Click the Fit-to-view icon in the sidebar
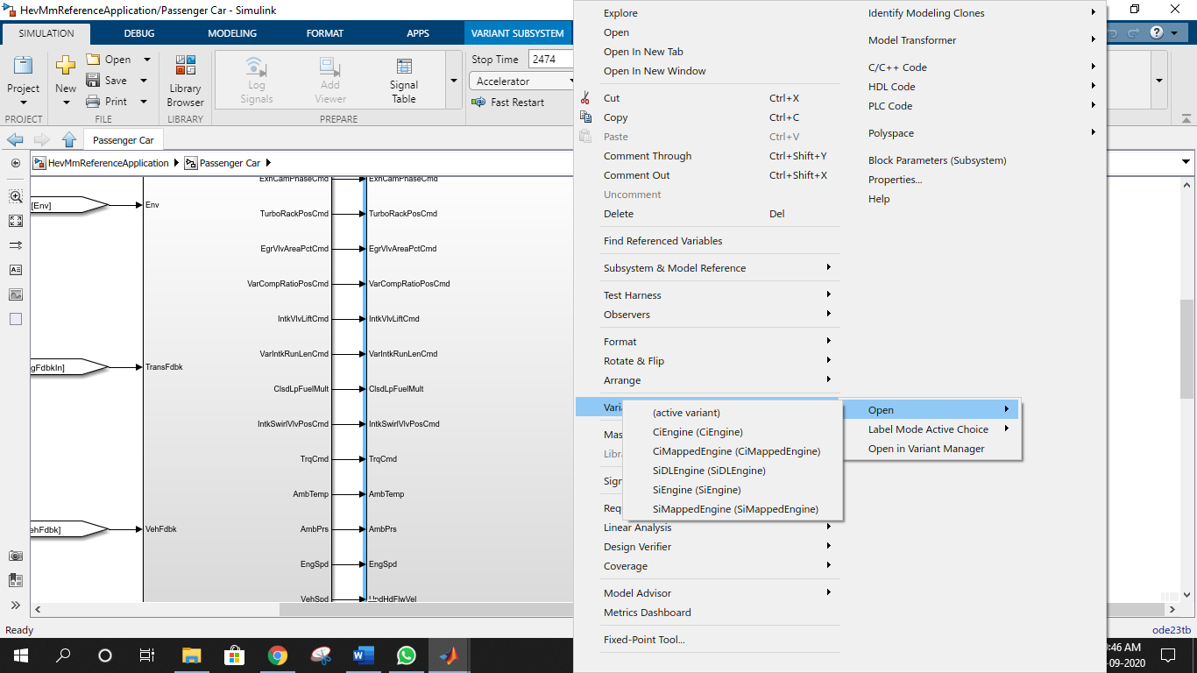This screenshot has height=673, width=1197. point(15,221)
